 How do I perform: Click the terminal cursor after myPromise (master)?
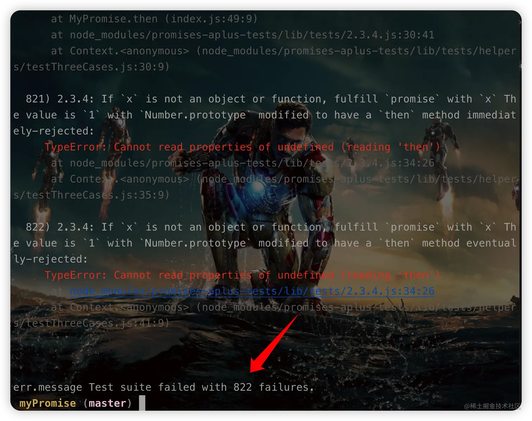142,403
